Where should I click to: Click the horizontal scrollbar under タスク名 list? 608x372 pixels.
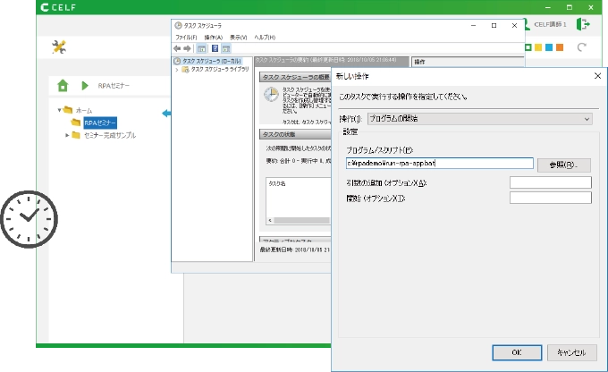tap(301, 220)
